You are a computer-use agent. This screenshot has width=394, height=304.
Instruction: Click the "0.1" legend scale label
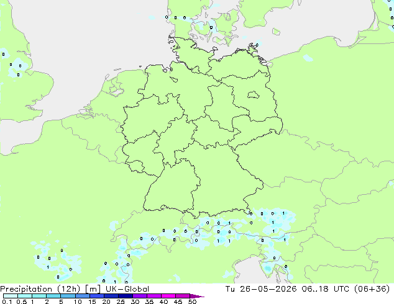(7, 302)
